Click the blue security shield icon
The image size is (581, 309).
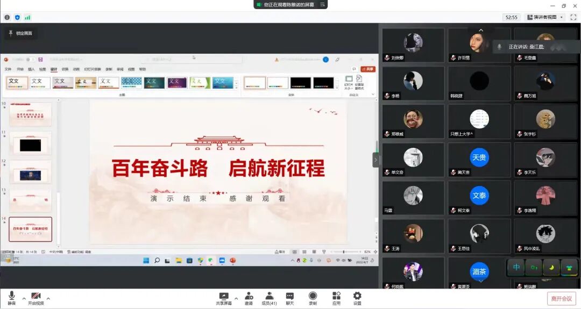click(17, 17)
